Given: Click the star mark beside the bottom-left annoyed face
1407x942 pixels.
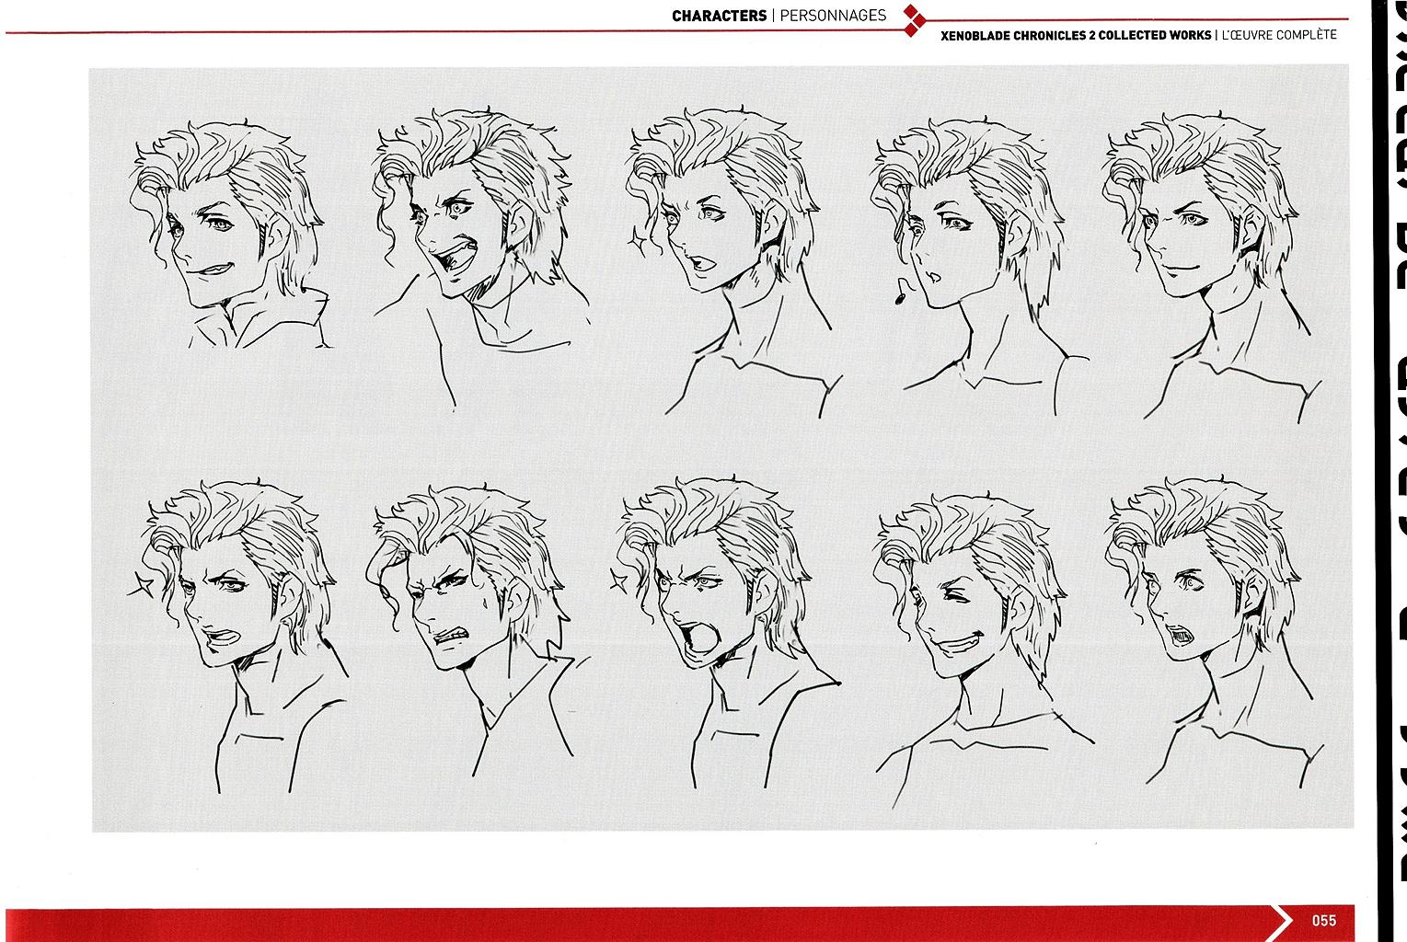Looking at the screenshot, I should point(142,583).
